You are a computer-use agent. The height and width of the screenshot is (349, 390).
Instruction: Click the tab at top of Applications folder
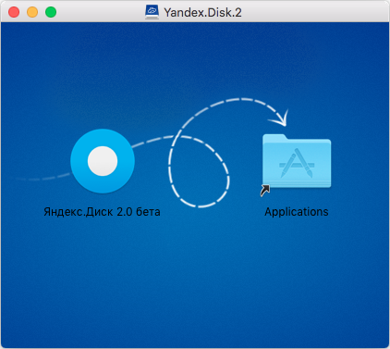tap(274, 138)
